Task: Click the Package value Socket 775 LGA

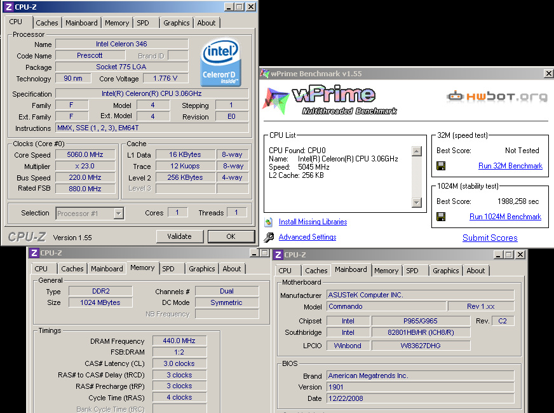Action: (121, 67)
